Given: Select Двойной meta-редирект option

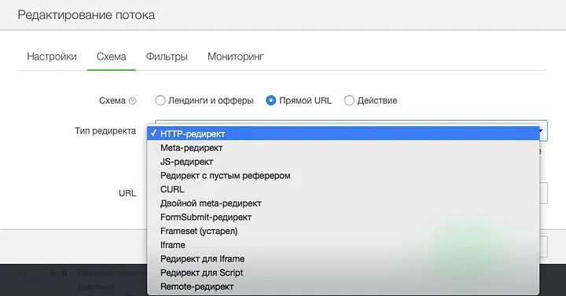Looking at the screenshot, I should click(343, 203).
